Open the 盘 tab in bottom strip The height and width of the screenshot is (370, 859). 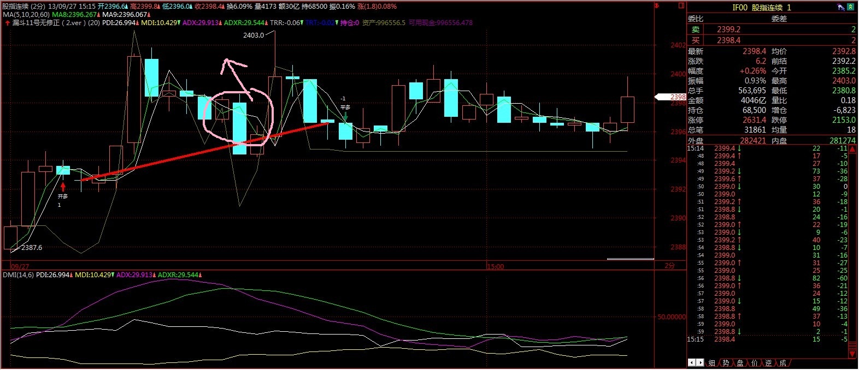[x=740, y=363]
